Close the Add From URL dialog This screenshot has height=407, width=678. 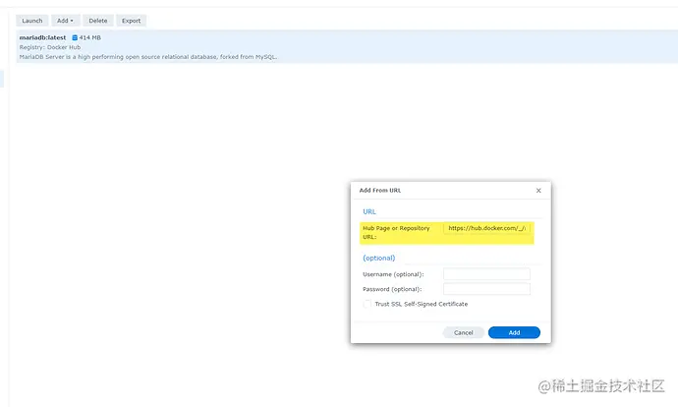tap(538, 191)
